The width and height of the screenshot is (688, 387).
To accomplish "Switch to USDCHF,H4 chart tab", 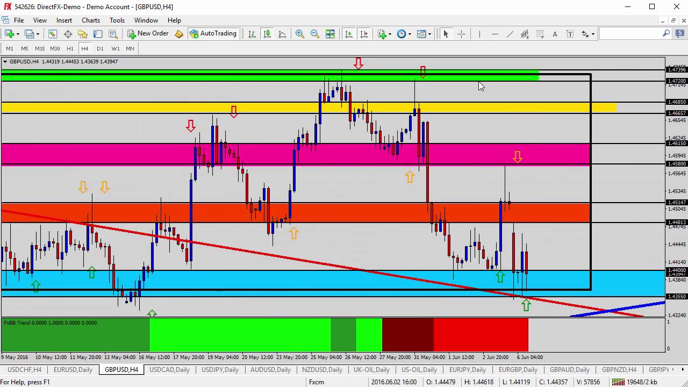I will pos(25,370).
